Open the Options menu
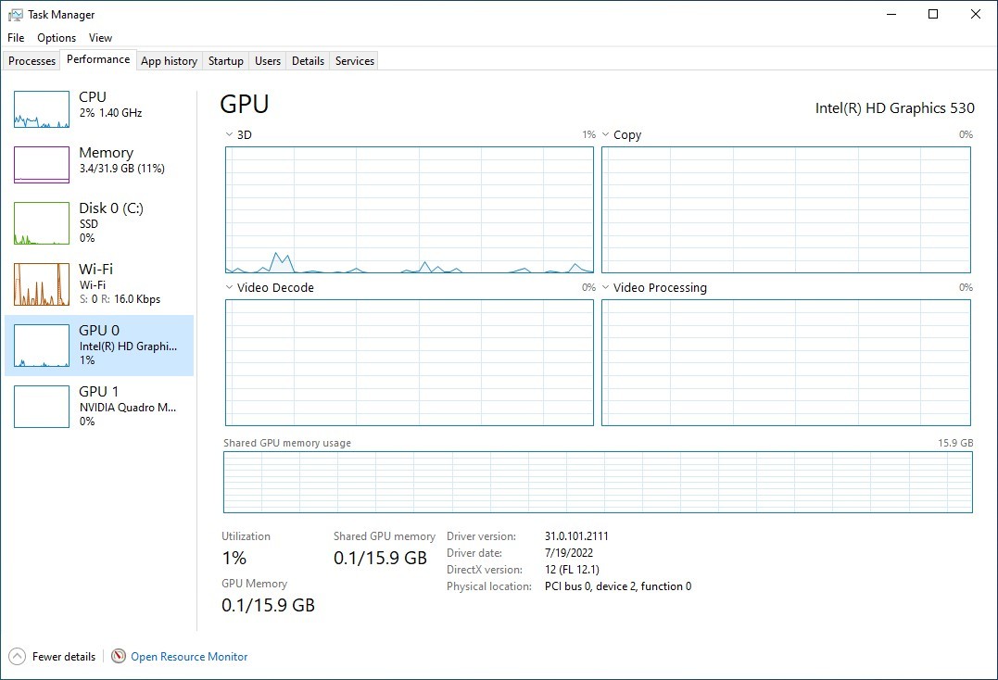 [x=57, y=38]
